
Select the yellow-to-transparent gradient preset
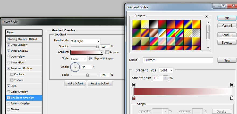(145, 24)
